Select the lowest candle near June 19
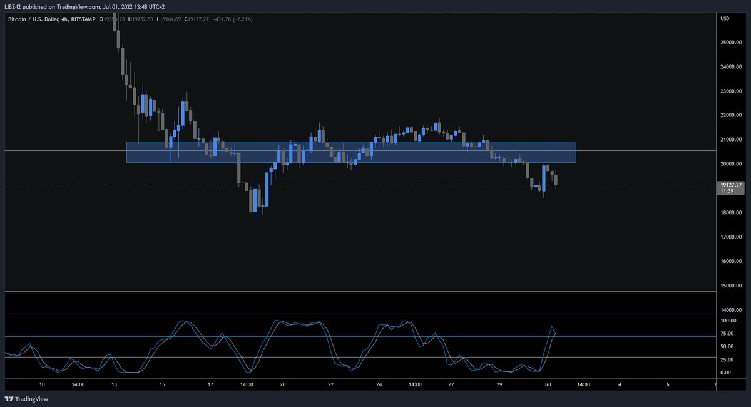Image resolution: width=751 pixels, height=407 pixels. 255,207
